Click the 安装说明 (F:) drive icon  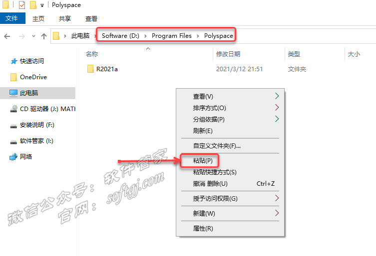[13, 126]
